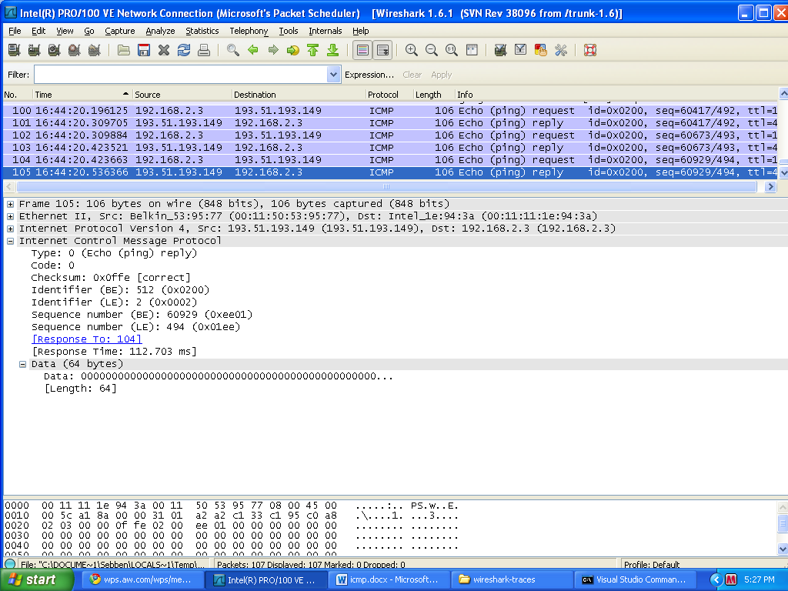The height and width of the screenshot is (591, 788).
Task: Open preferences wrench icon
Action: tap(561, 50)
